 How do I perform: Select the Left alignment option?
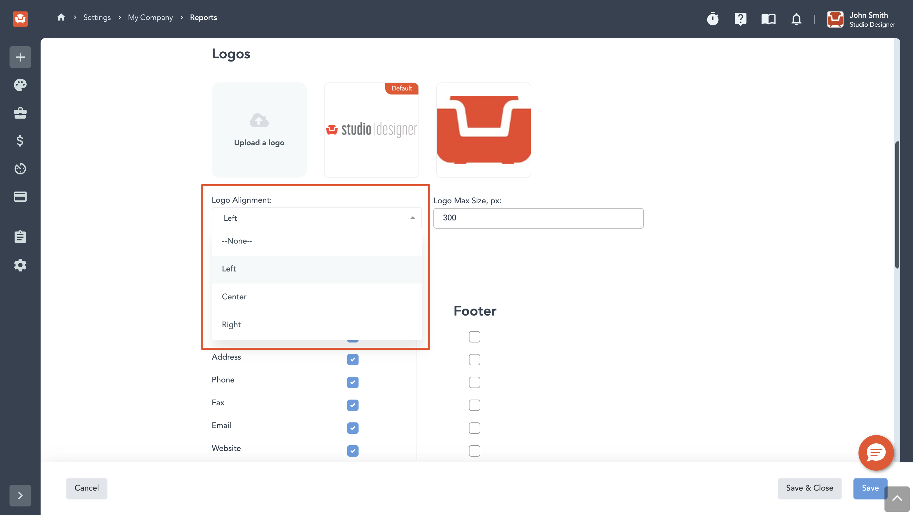(x=316, y=269)
